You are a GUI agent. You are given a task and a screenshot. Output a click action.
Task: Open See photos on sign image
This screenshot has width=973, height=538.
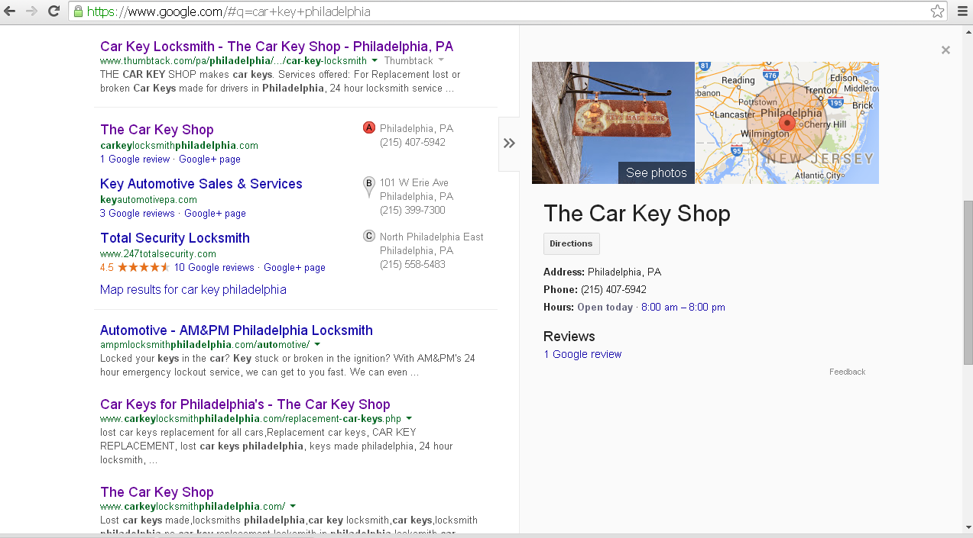click(656, 172)
